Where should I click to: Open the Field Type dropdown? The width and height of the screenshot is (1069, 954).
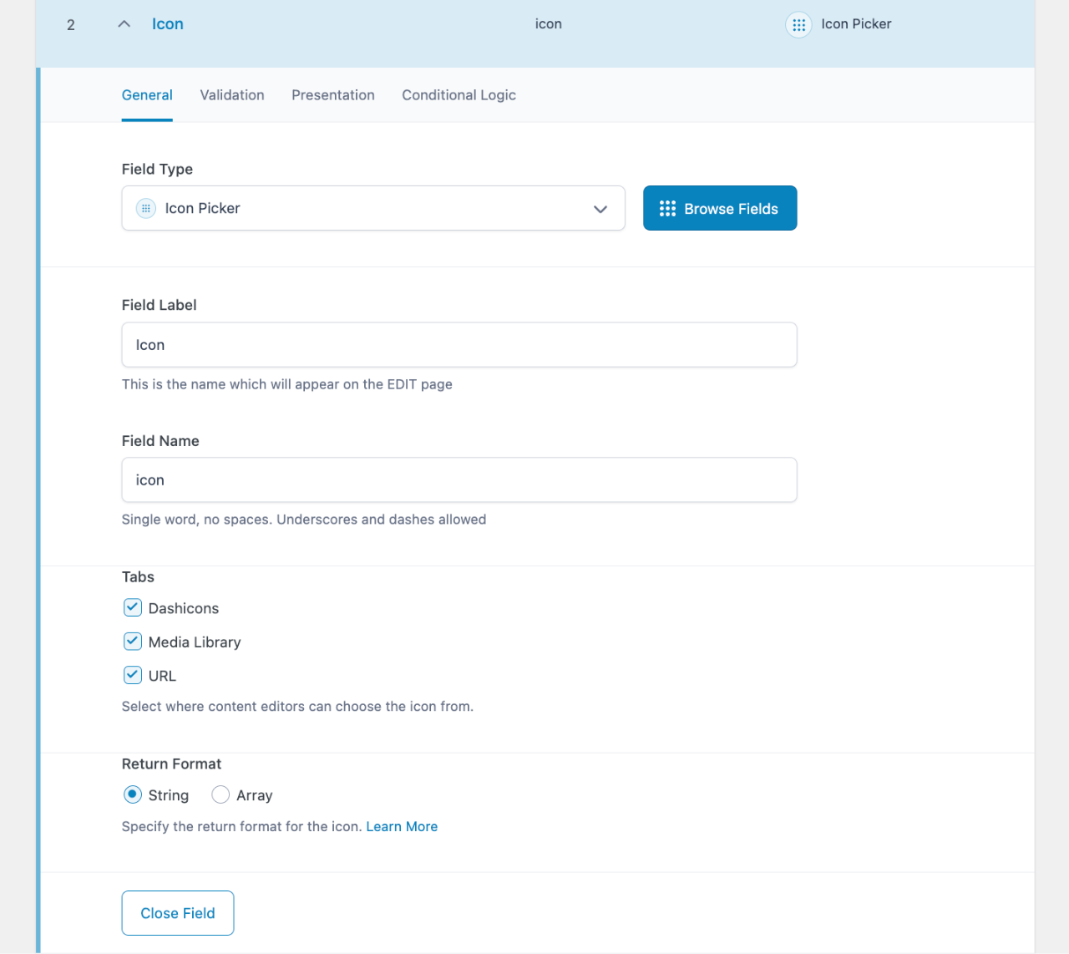click(372, 208)
